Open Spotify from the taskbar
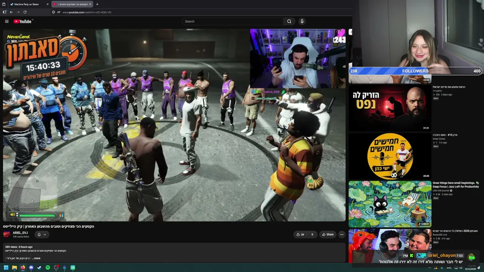484x272 pixels. point(48,268)
